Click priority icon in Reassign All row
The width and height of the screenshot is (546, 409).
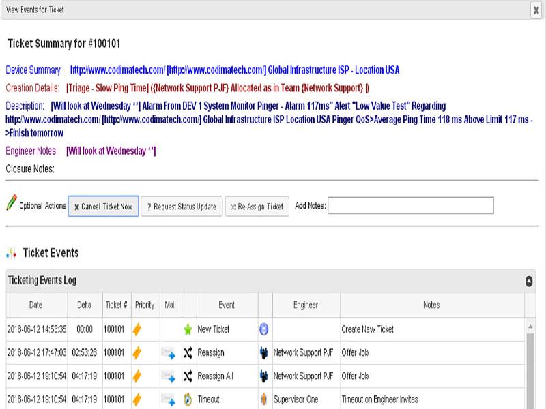[137, 376]
